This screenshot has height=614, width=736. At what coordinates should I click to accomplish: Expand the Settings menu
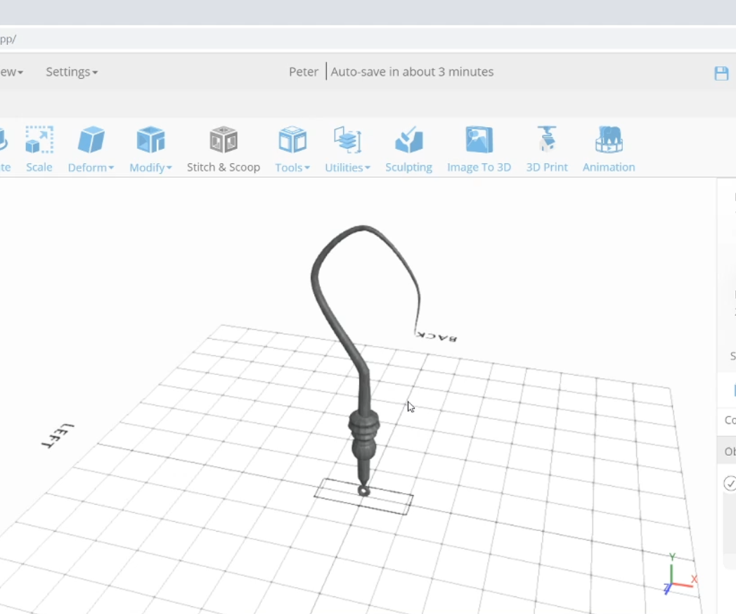coord(72,72)
